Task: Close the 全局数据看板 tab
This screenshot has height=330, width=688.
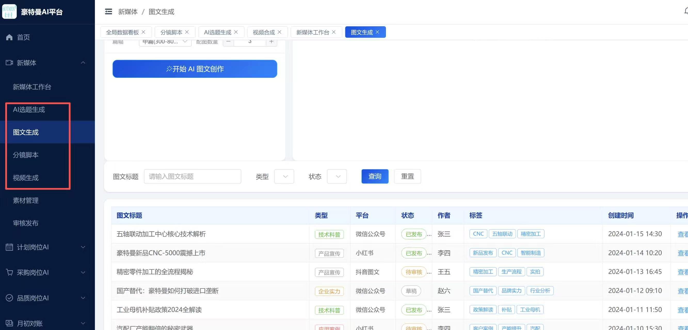Action: pyautogui.click(x=143, y=32)
